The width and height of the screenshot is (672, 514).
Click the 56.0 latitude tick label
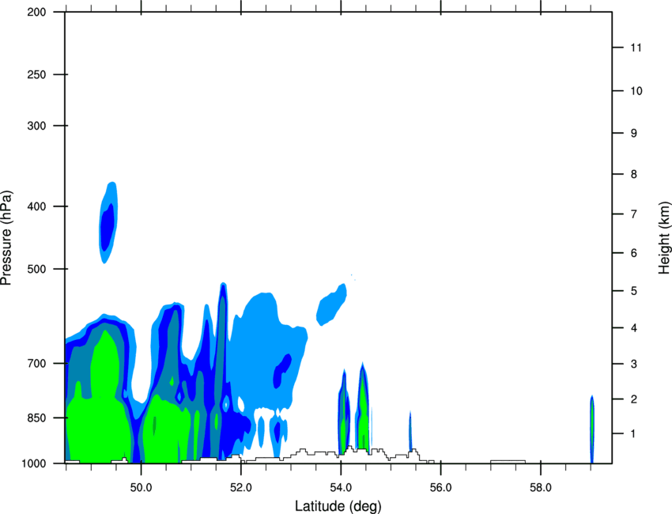(x=440, y=488)
